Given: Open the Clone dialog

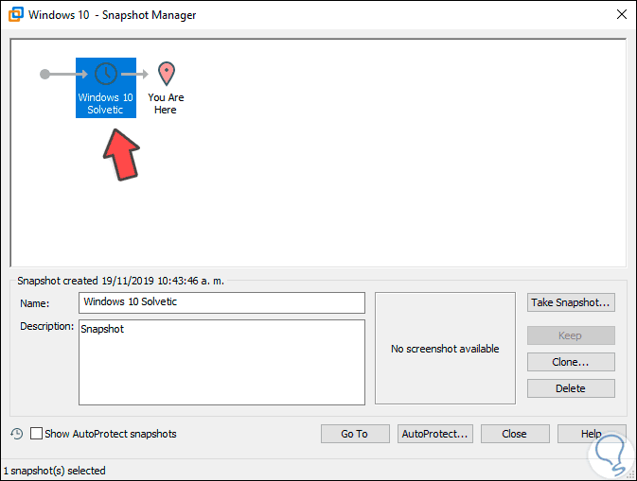Looking at the screenshot, I should [571, 362].
